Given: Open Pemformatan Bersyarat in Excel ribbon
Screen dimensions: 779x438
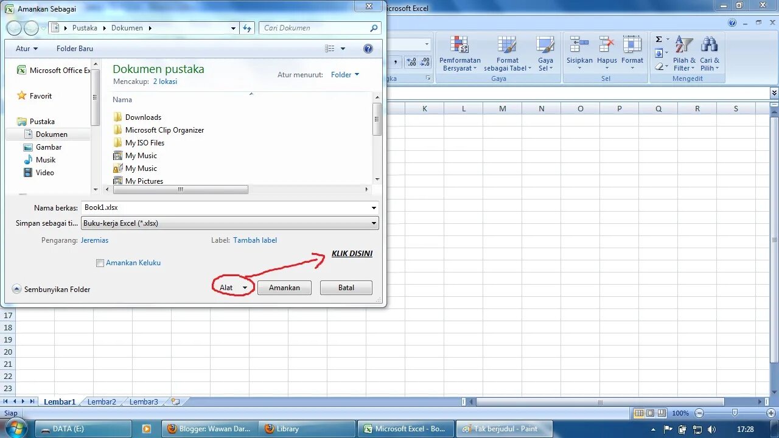Looking at the screenshot, I should (x=459, y=54).
